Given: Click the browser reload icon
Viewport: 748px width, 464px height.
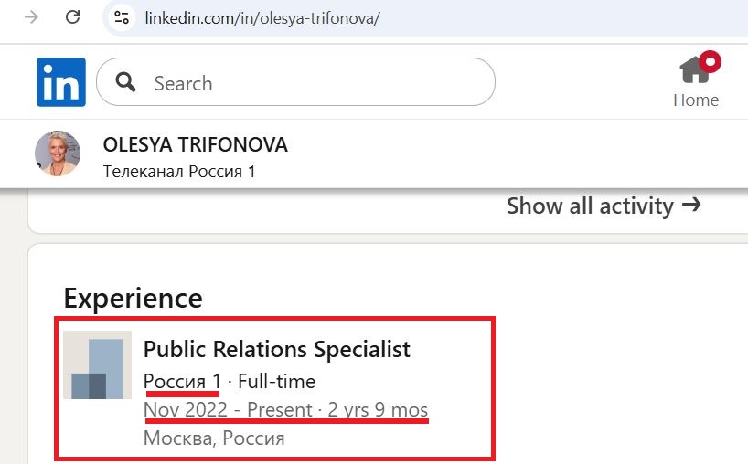Looking at the screenshot, I should (x=72, y=17).
